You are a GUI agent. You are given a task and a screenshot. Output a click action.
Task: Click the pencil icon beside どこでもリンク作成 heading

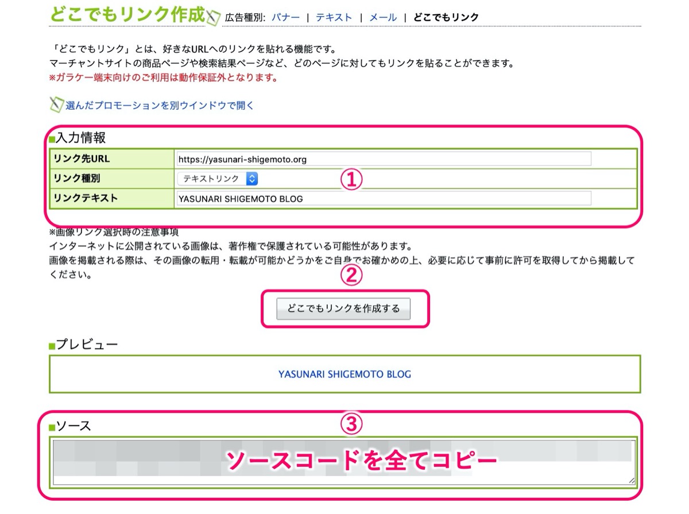point(213,18)
